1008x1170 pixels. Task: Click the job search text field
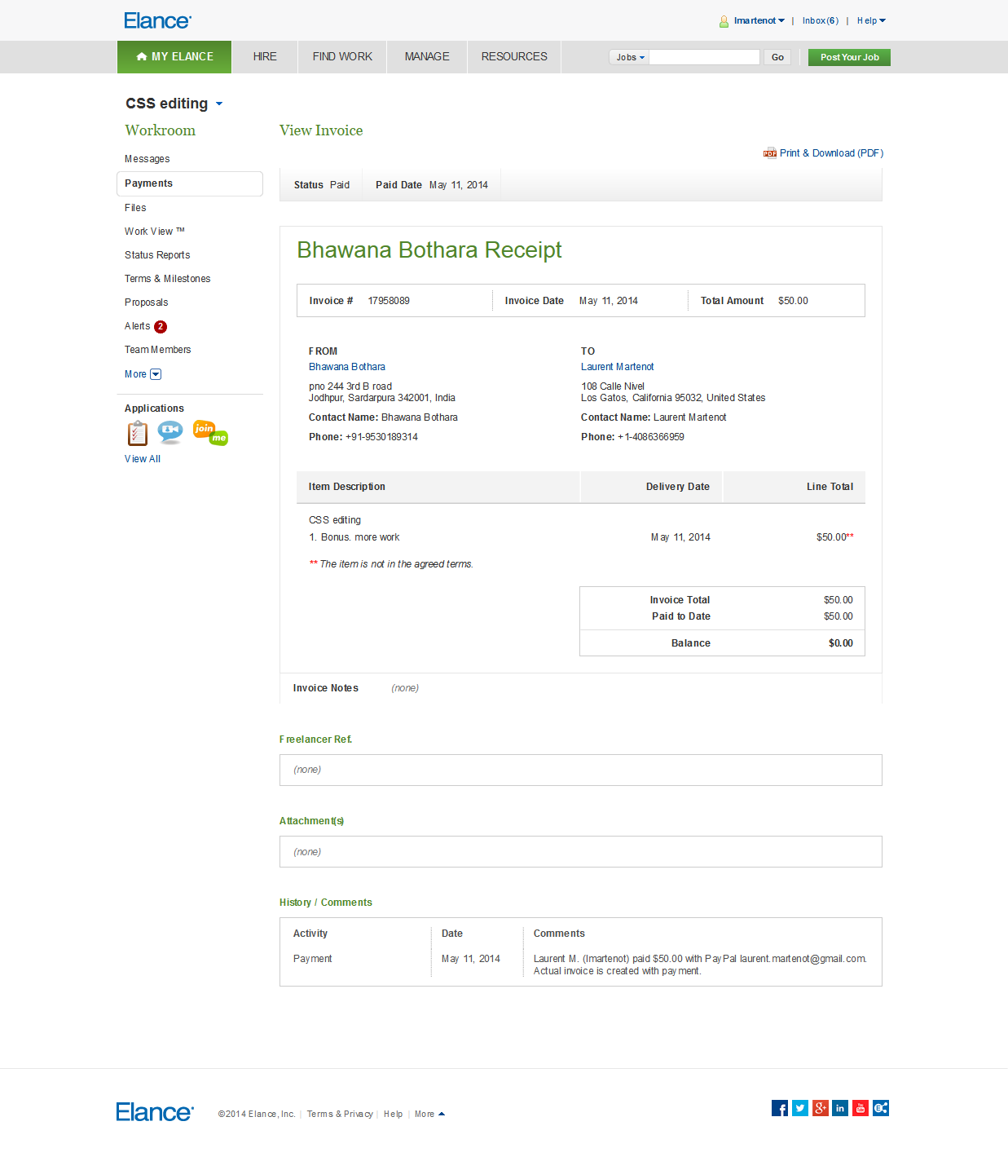click(704, 57)
